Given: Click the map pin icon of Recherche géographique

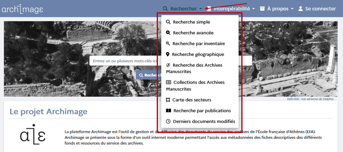Looking at the screenshot, I should [168, 54].
